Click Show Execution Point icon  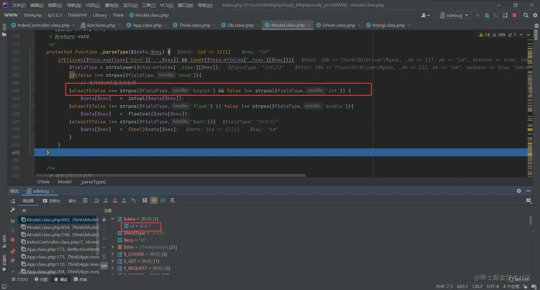(x=85, y=200)
